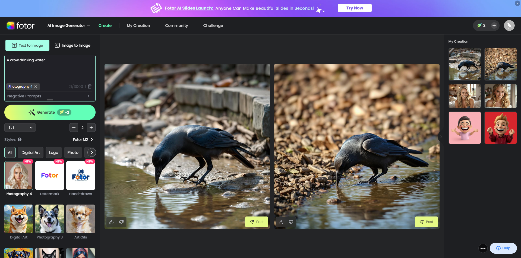This screenshot has width=521, height=258.
Task: Open crow-by-stone-ledge creation thumbnail
Action: [x=465, y=64]
